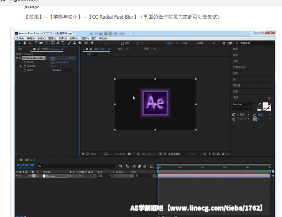
Task: Select the Roto Brush tool
Action: (86, 43)
